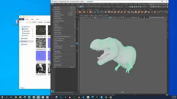Image resolution: width=177 pixels, height=99 pixels.
Task: Click the taskbar search magnifier icon
Action: 7,97
